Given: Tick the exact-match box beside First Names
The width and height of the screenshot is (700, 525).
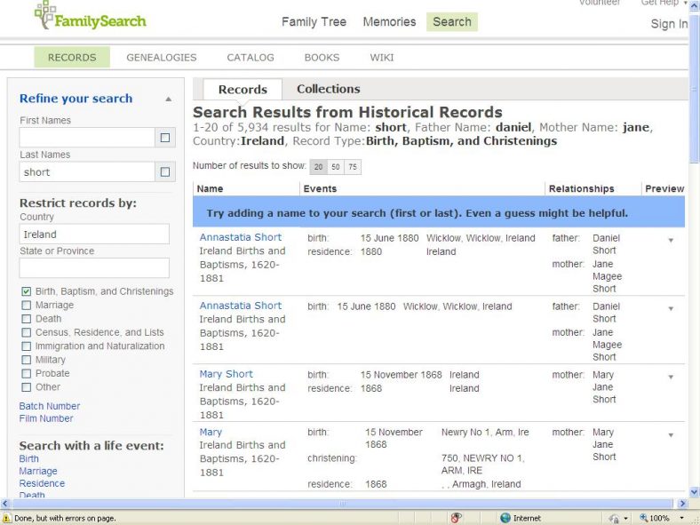Looking at the screenshot, I should coord(164,138).
